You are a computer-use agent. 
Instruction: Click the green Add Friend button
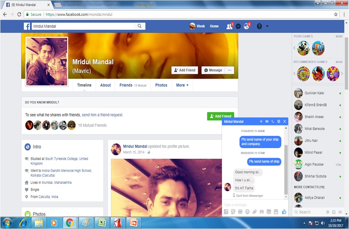pyautogui.click(x=220, y=116)
